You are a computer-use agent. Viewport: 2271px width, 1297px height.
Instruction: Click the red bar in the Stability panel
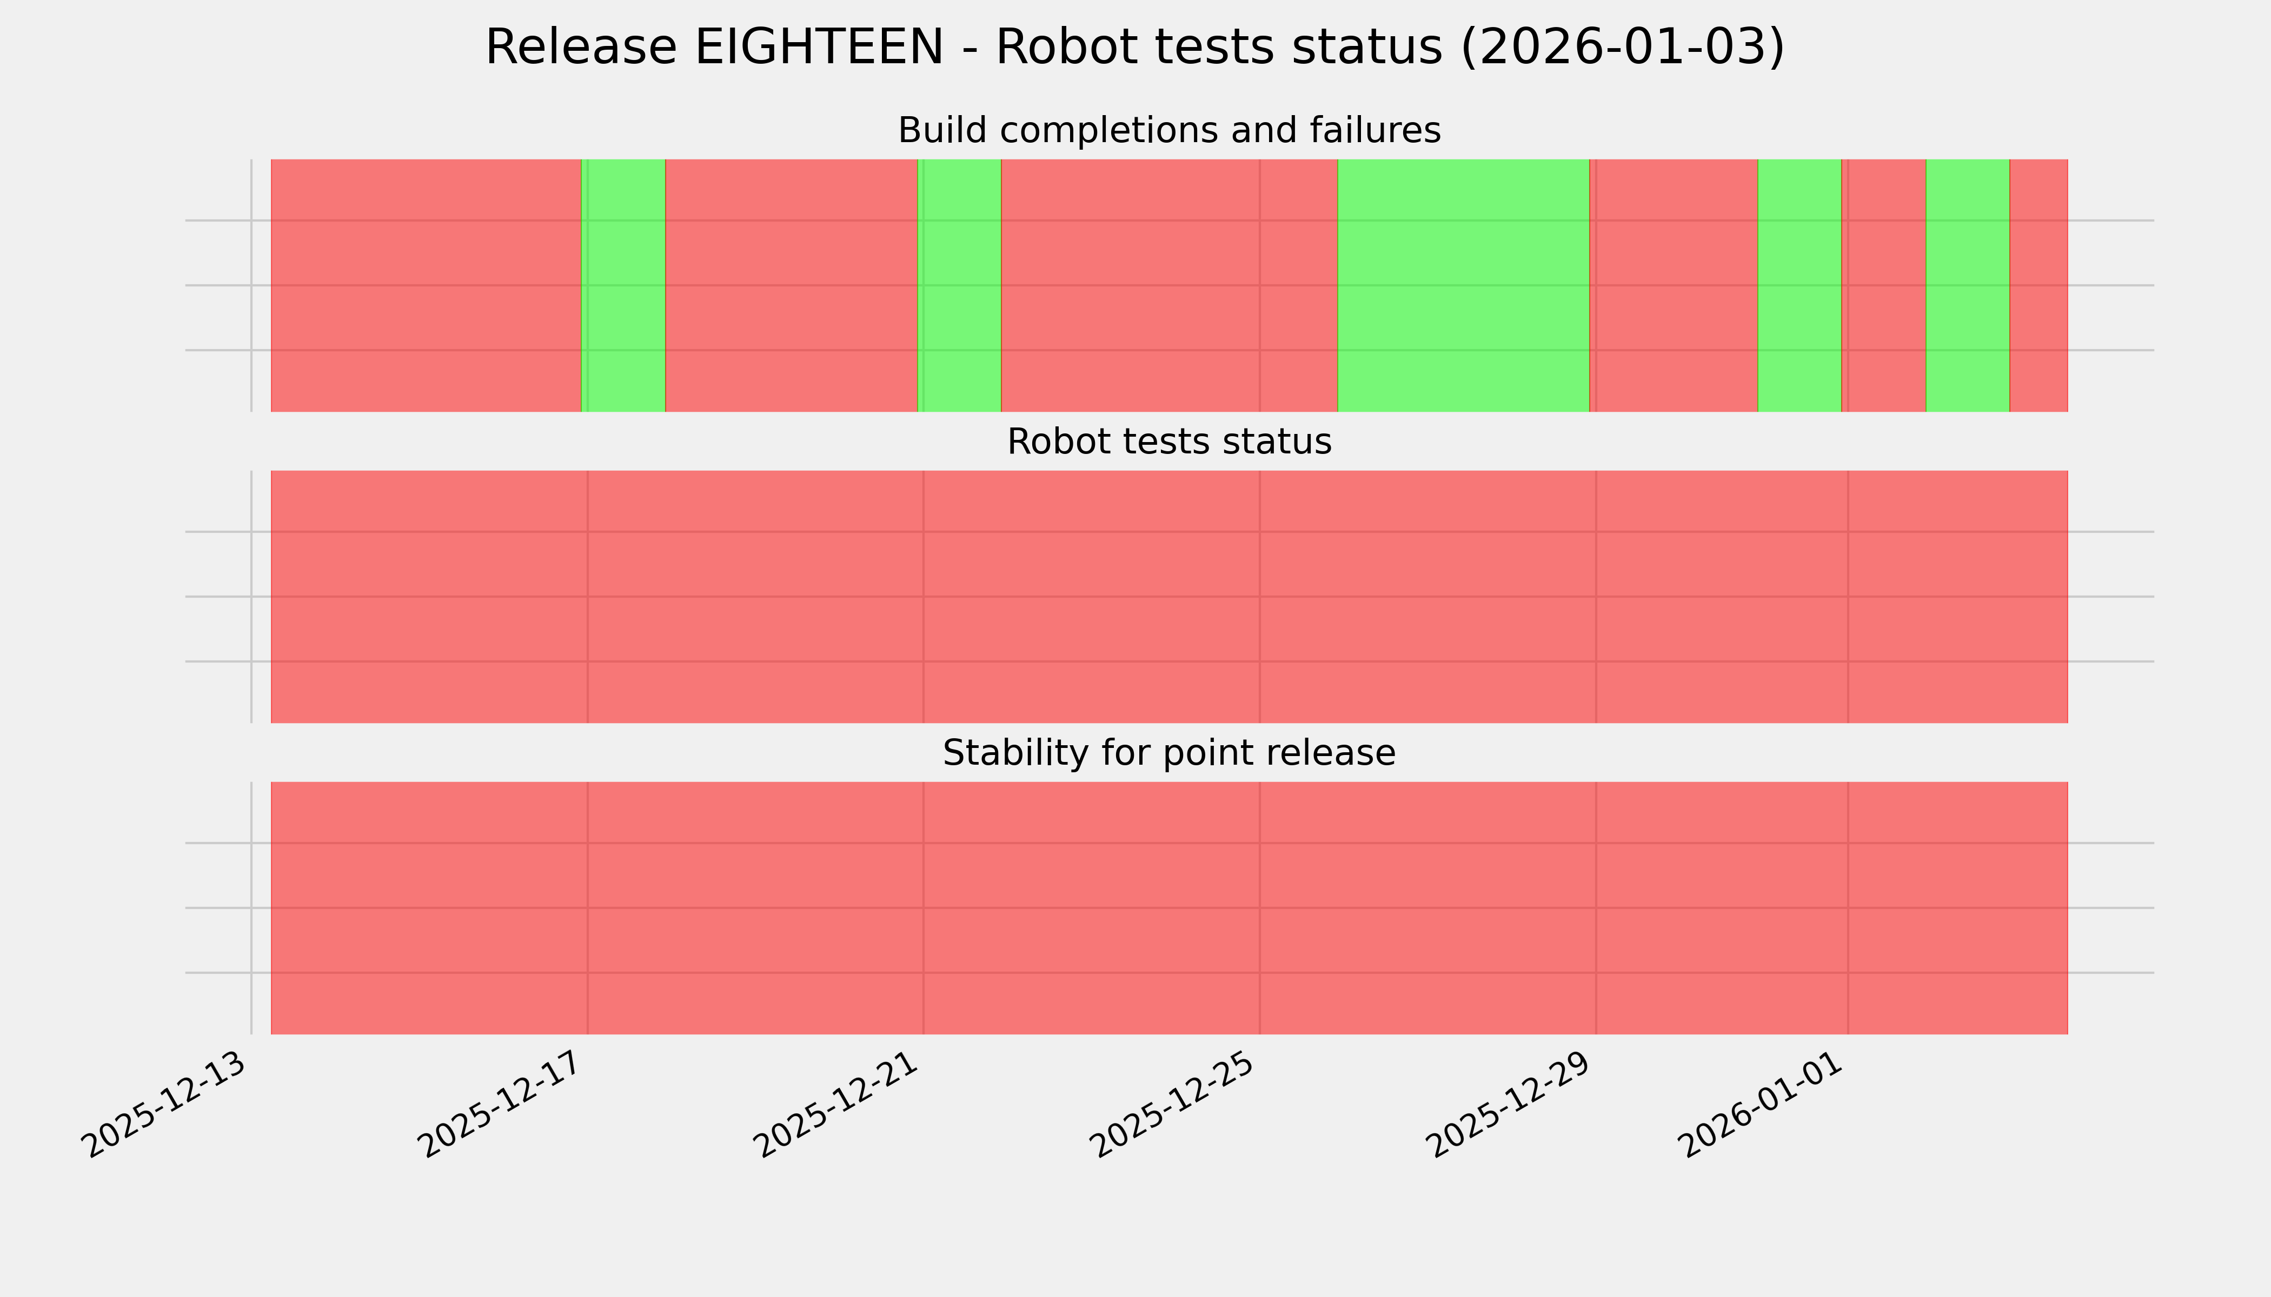coord(1168,908)
